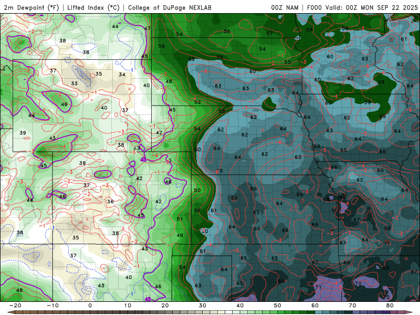Click the "Lifted Index (°C)" title text
This screenshot has height=315, width=420.
(93, 7)
